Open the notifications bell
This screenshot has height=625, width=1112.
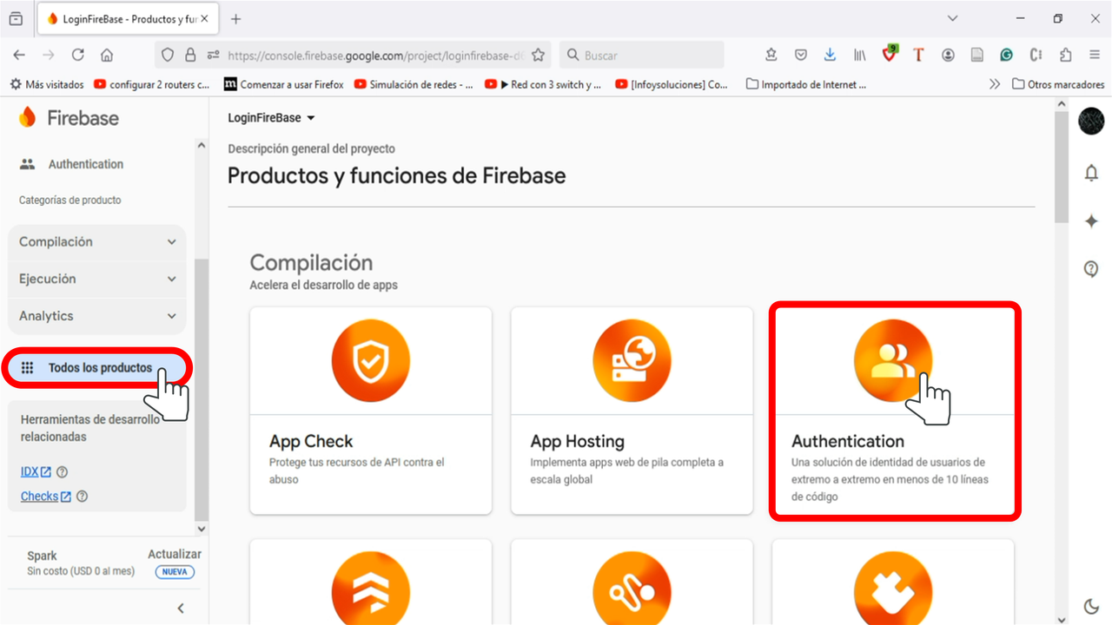[1091, 173]
